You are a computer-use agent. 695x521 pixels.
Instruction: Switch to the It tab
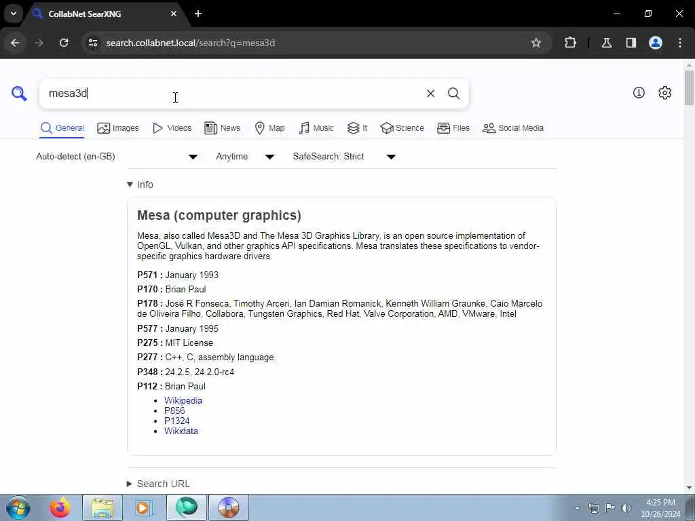coord(357,128)
